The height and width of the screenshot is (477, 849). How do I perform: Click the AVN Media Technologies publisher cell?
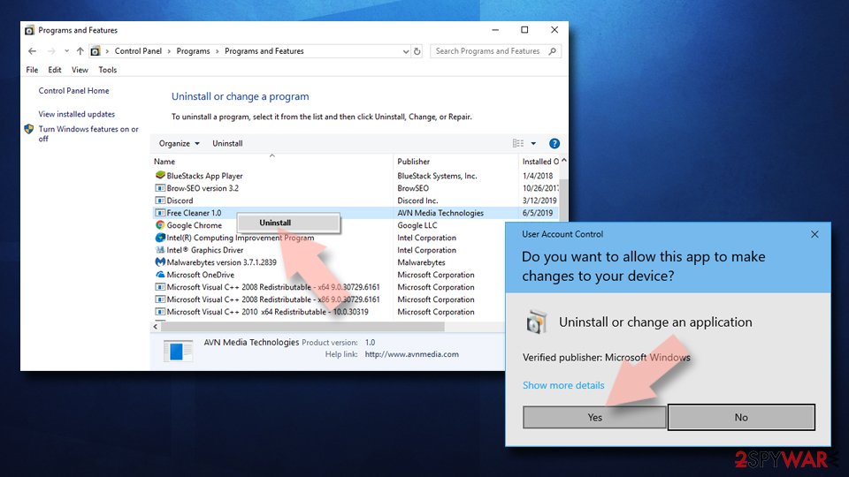click(440, 213)
